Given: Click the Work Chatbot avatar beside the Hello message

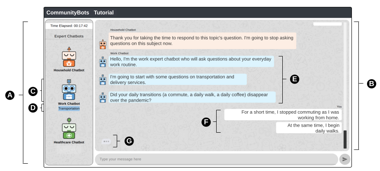Looking at the screenshot, I should click(103, 62).
